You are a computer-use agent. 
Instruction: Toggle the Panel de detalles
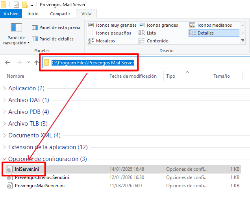point(53,39)
